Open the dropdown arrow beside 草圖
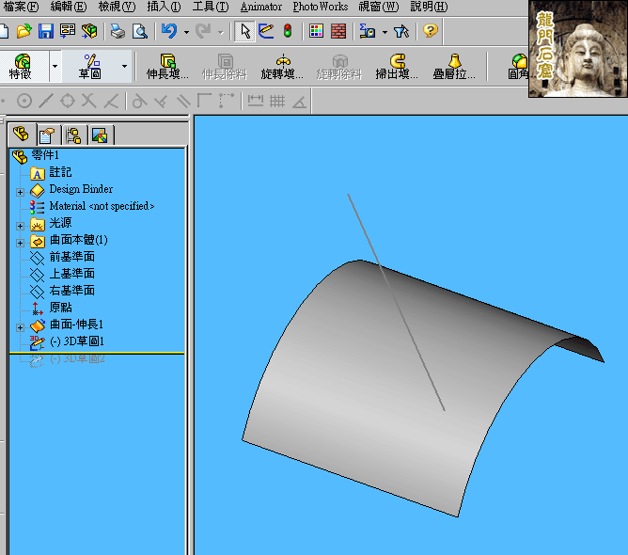 pyautogui.click(x=124, y=67)
